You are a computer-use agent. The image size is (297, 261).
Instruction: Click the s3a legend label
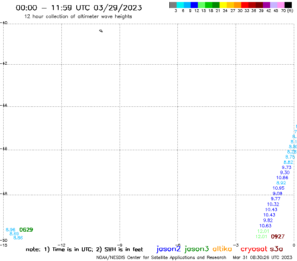pyautogui.click(x=276, y=249)
